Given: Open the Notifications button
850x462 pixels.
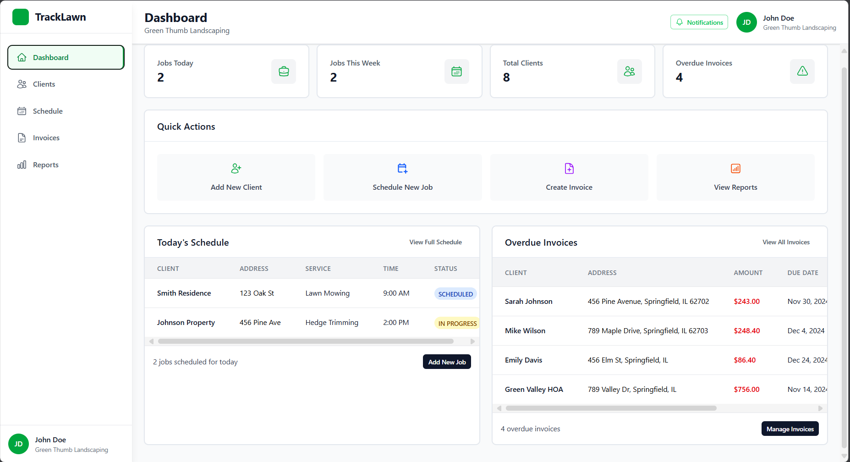Looking at the screenshot, I should [699, 22].
